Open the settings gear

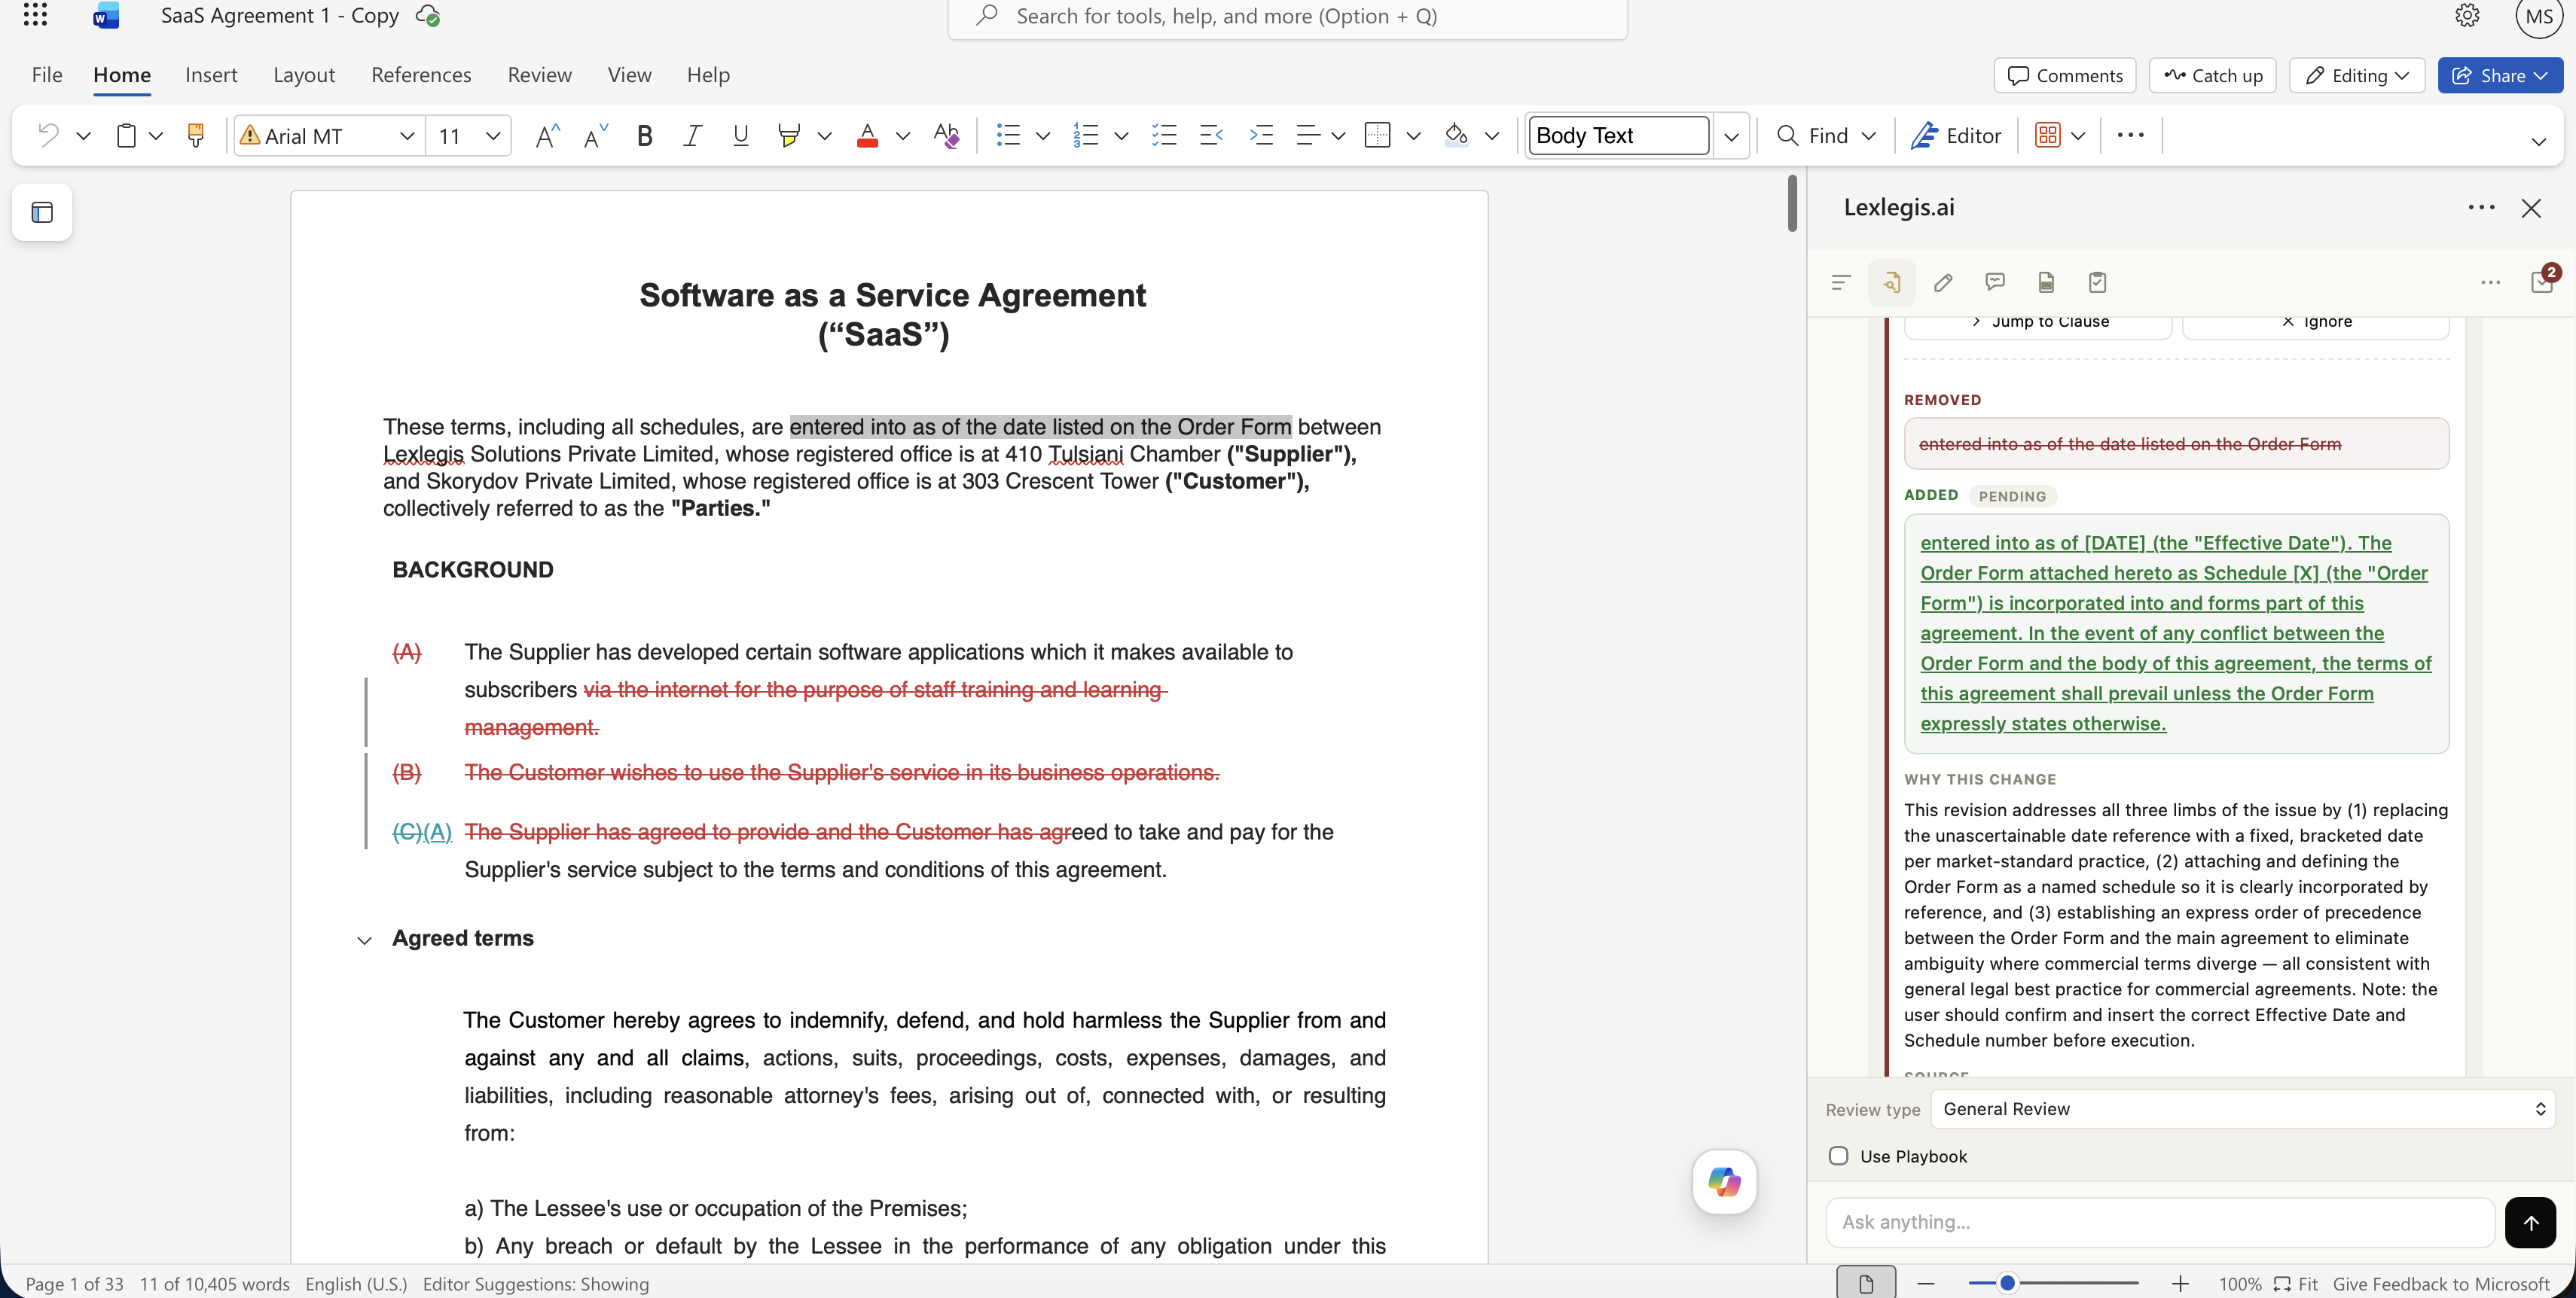(x=2467, y=16)
